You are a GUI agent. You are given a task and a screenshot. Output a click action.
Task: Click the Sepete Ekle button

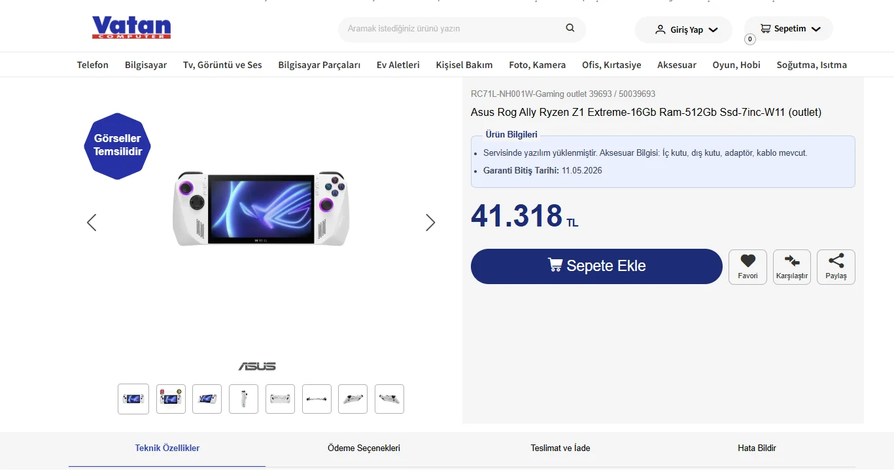point(596,266)
